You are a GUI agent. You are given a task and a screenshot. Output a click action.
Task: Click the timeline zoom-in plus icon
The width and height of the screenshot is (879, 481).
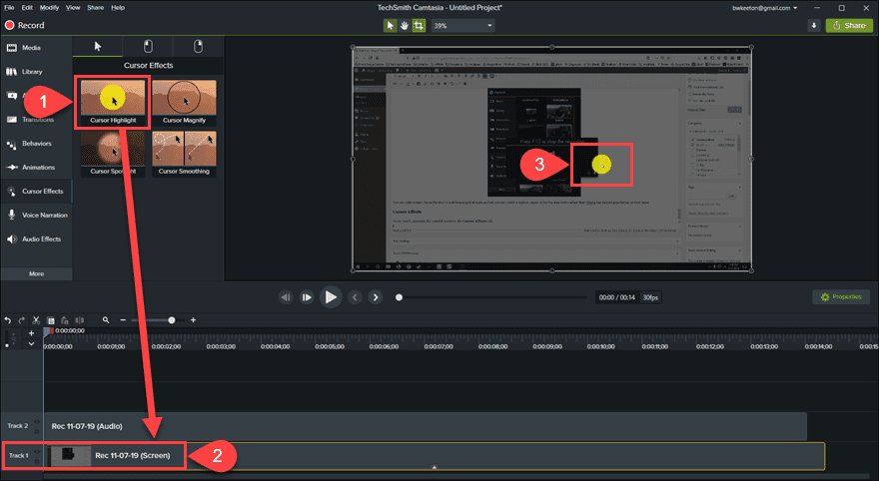(x=193, y=320)
